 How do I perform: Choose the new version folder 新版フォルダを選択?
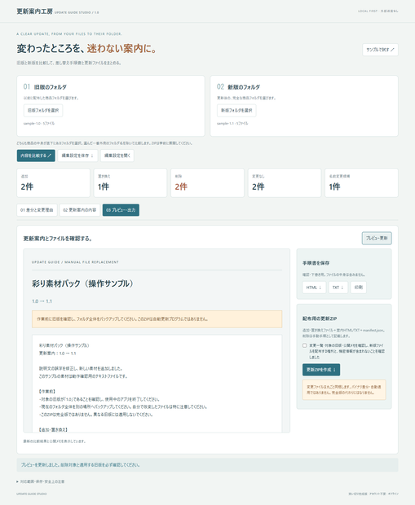click(x=236, y=111)
